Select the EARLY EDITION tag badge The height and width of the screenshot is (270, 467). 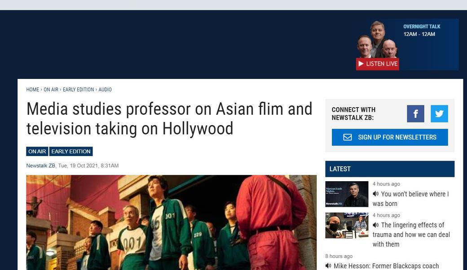coord(71,152)
